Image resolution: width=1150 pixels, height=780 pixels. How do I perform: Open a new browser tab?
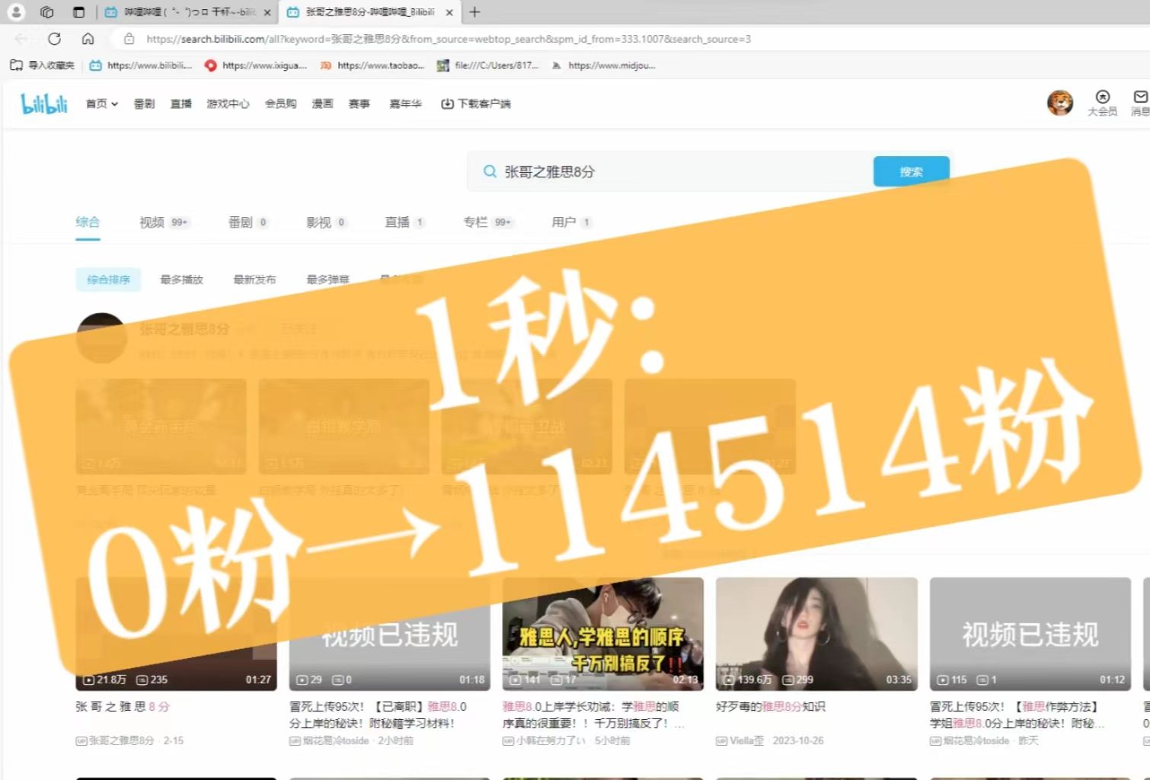(474, 12)
